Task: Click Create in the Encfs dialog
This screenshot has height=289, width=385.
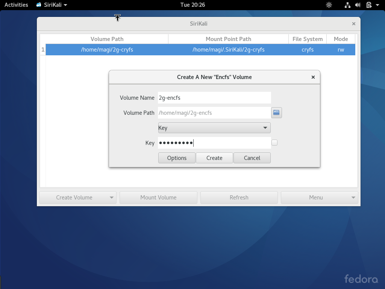Action: click(214, 158)
